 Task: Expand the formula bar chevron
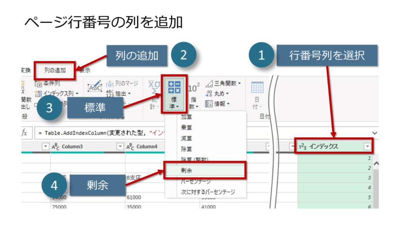[x=375, y=133]
